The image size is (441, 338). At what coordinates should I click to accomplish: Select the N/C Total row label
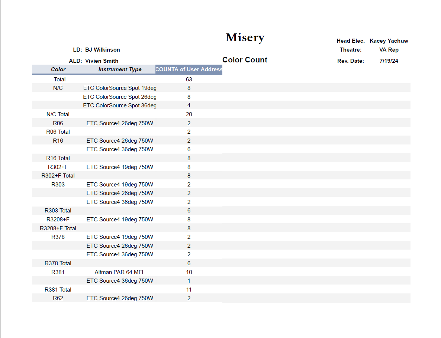tap(58, 114)
